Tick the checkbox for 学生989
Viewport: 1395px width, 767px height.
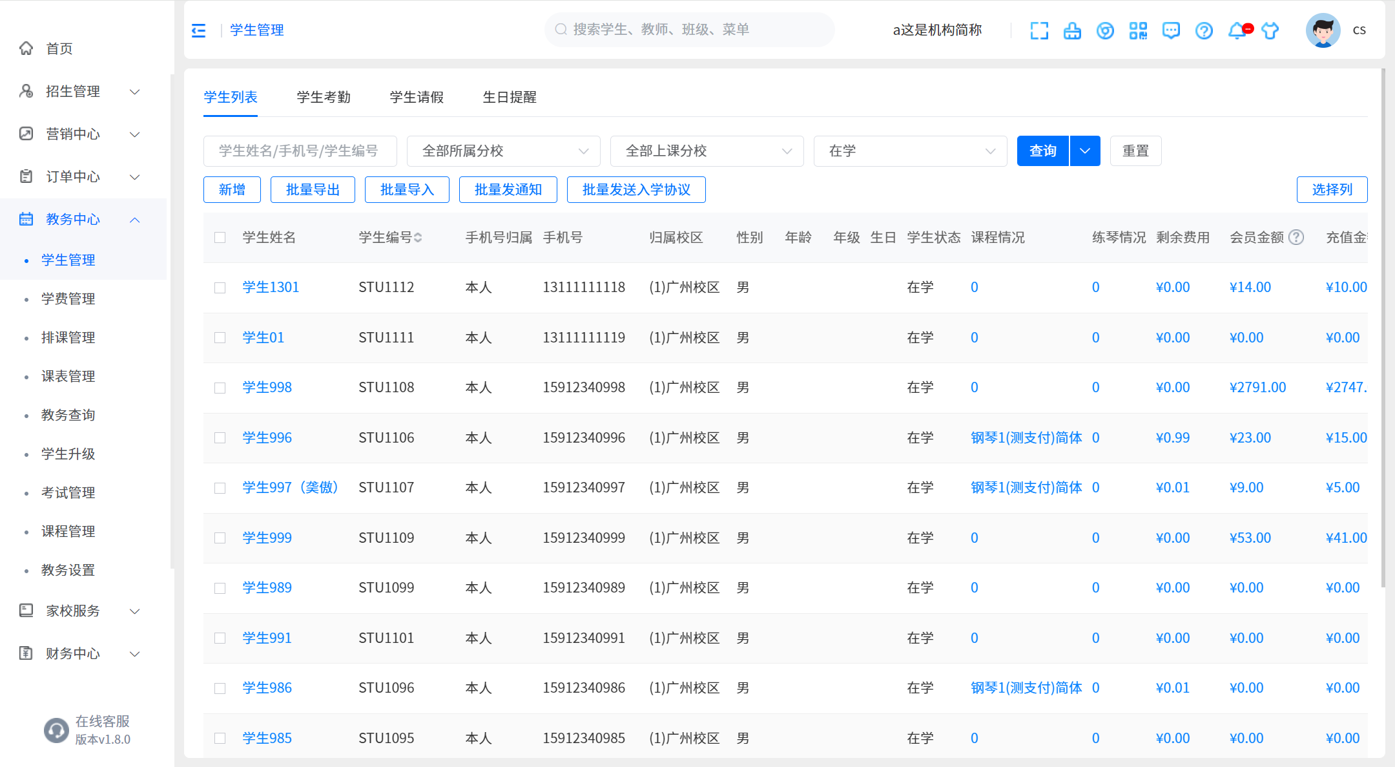[220, 588]
